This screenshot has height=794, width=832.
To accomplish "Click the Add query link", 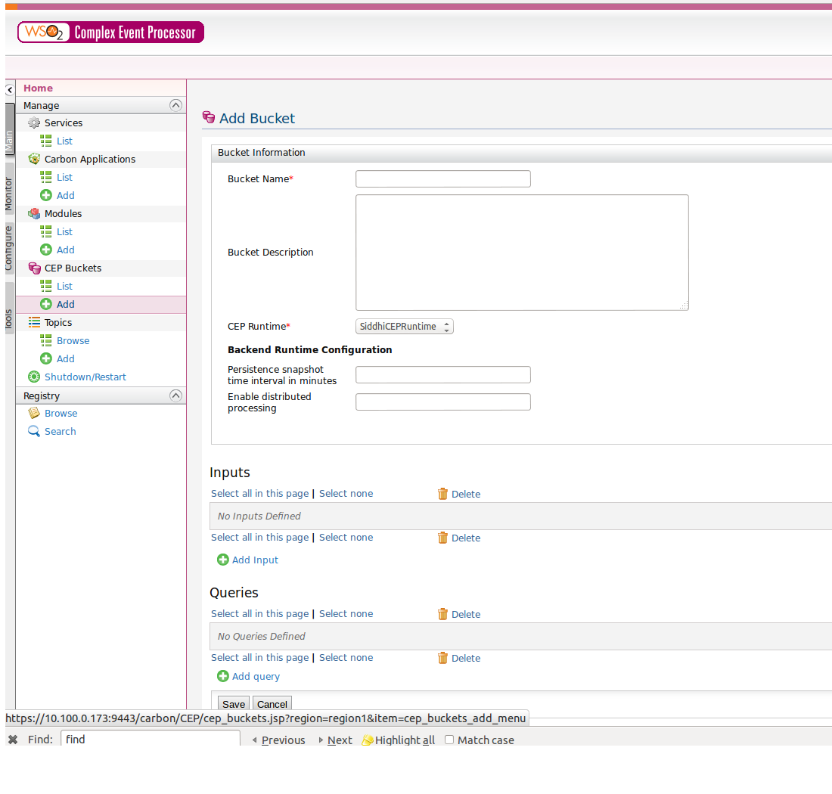I will click(256, 676).
